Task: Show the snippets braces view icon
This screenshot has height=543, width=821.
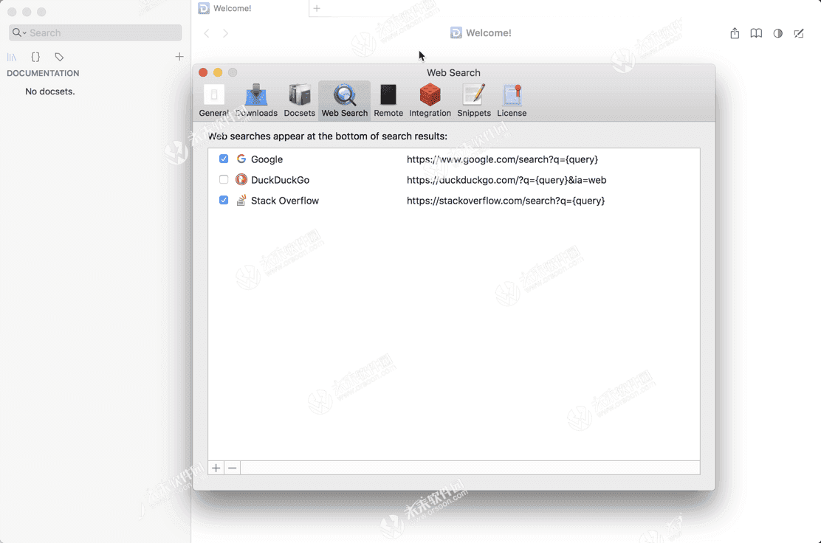Action: (35, 57)
